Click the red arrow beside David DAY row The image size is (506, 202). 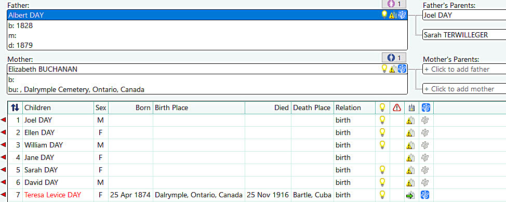[x=4, y=182]
